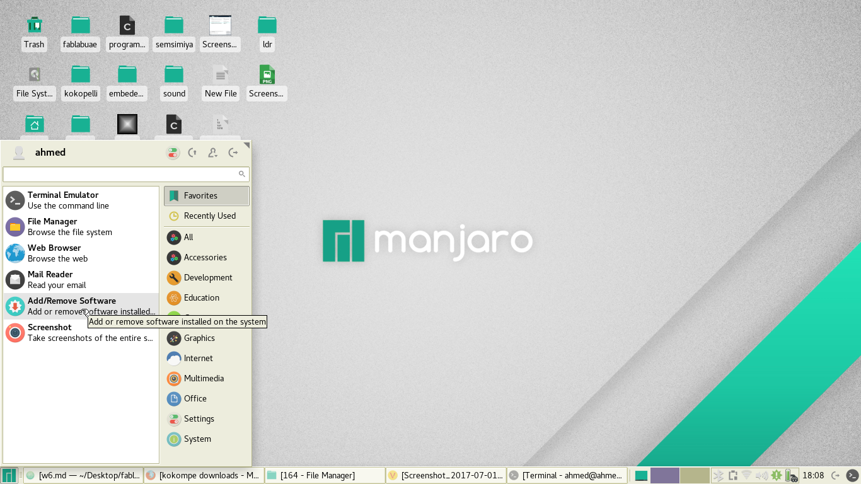The height and width of the screenshot is (484, 861).
Task: Select the embede... folder on desktop
Action: [127, 82]
